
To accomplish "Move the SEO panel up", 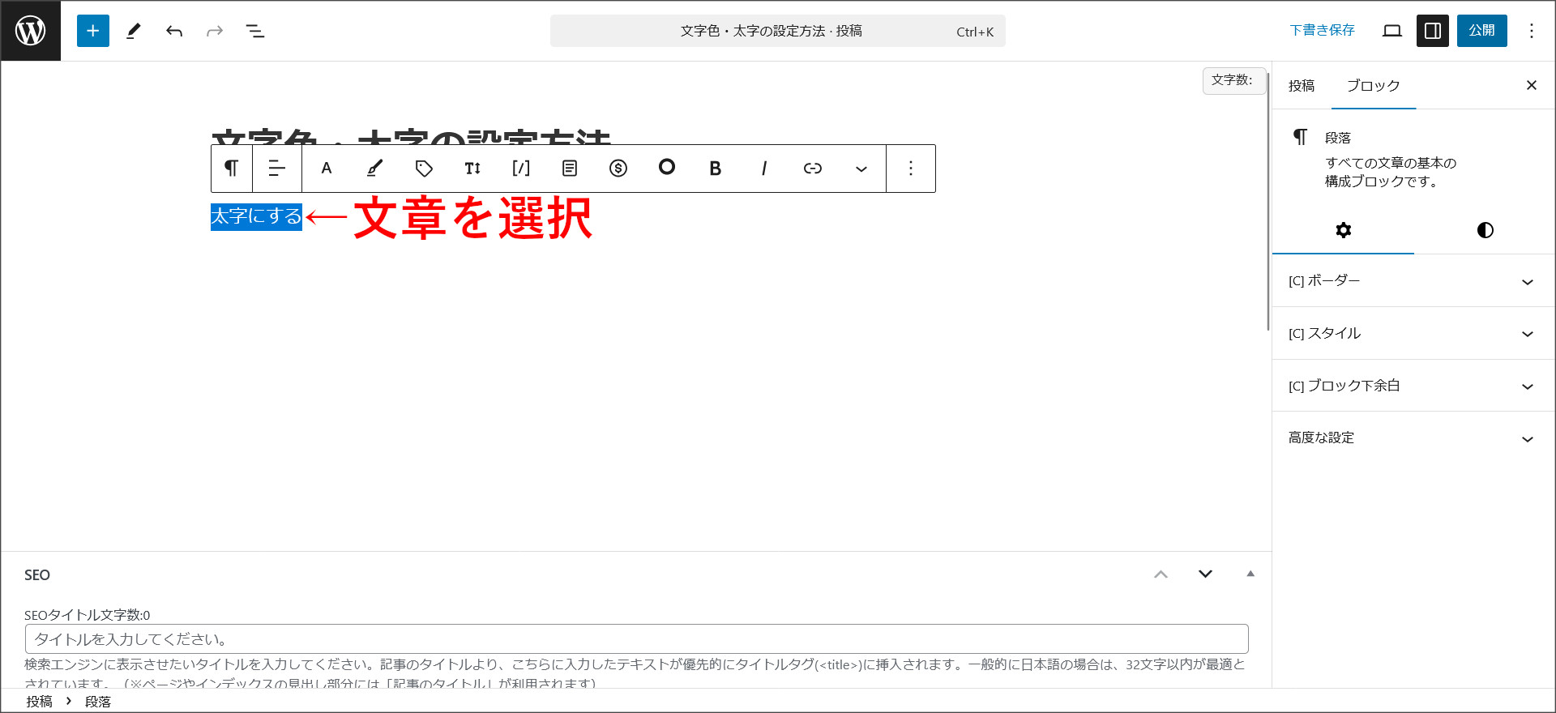I will coord(1161,574).
